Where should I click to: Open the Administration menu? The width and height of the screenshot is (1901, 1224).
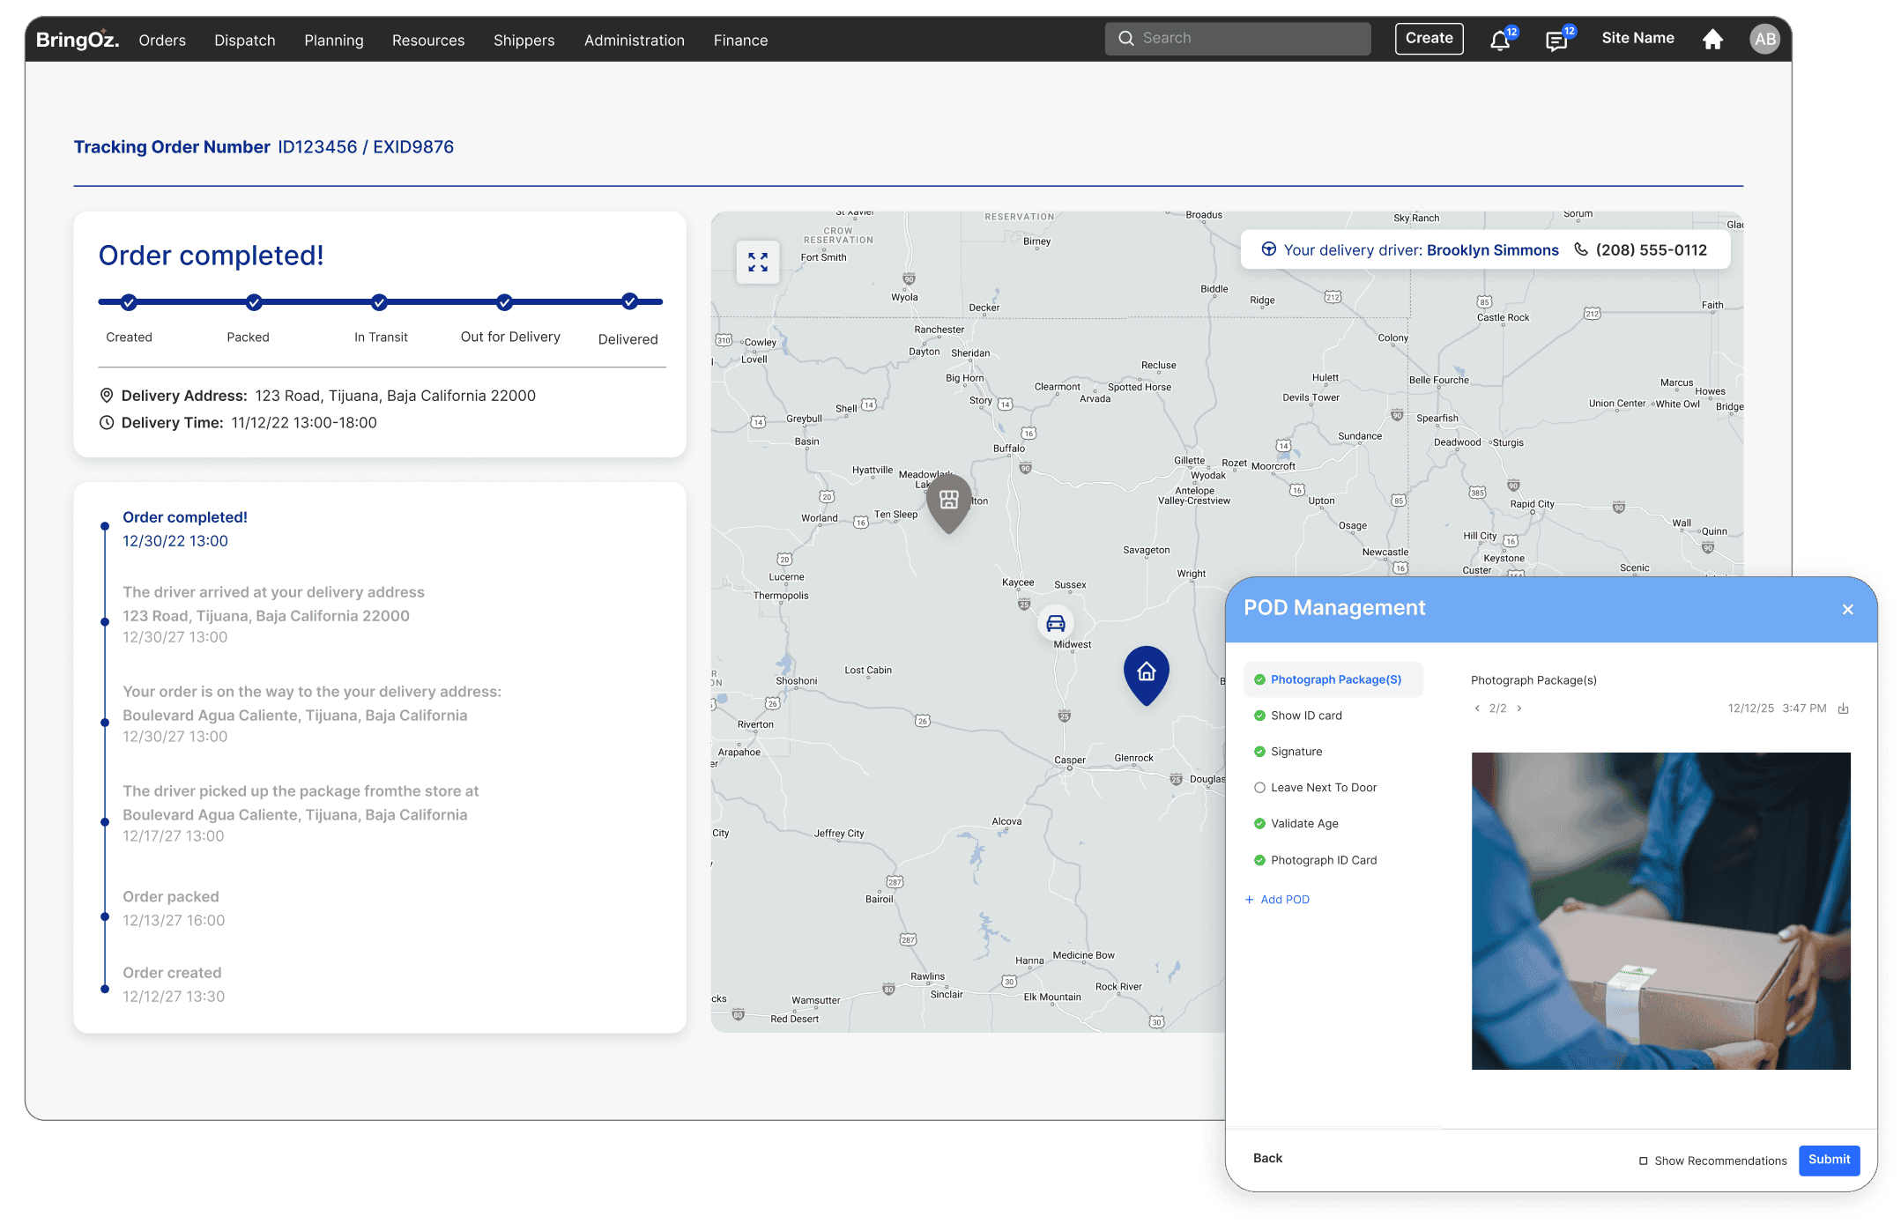click(635, 41)
